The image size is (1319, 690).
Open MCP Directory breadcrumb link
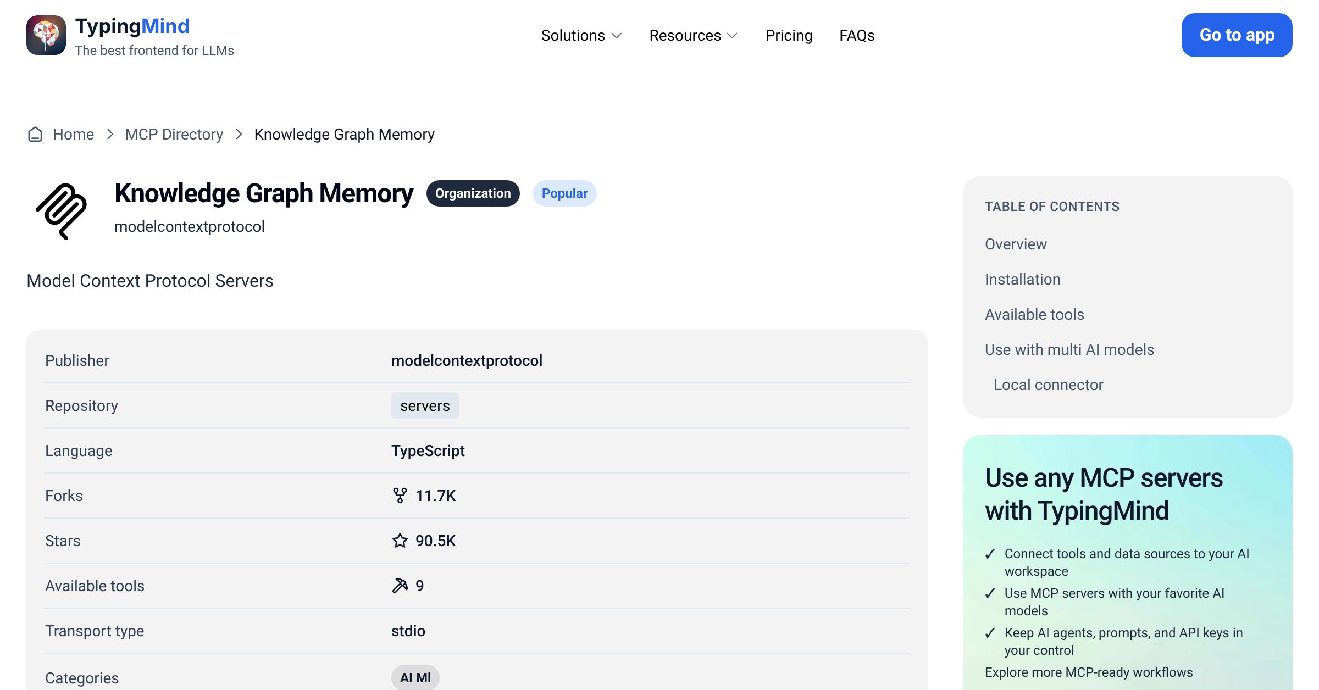(x=174, y=134)
